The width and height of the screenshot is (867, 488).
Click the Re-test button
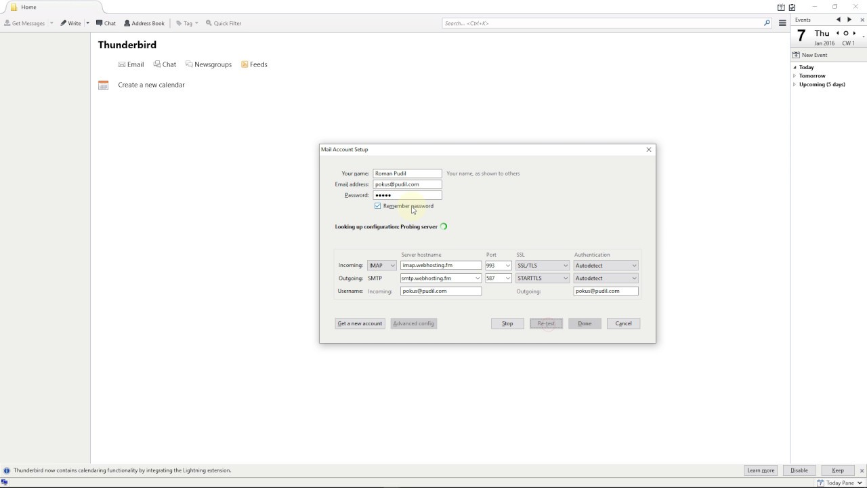click(546, 323)
